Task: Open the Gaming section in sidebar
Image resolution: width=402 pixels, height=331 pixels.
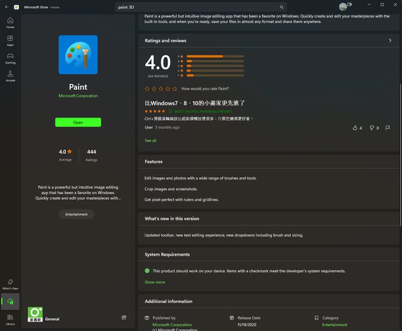Action: [10, 58]
